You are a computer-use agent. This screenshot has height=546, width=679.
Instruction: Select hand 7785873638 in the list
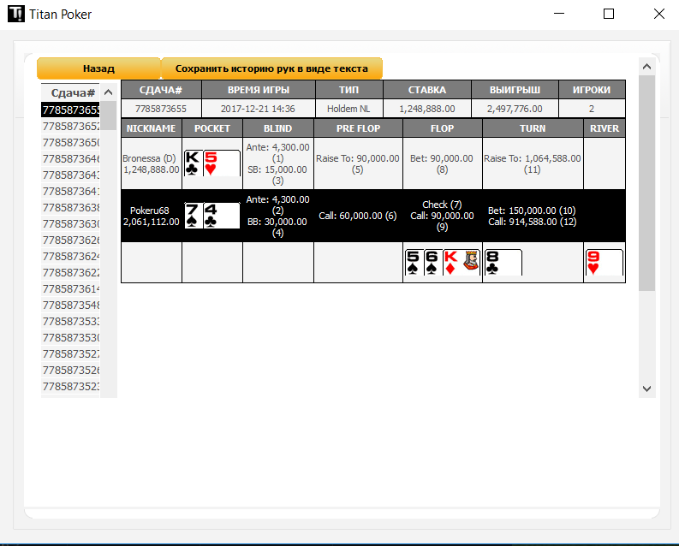70,208
